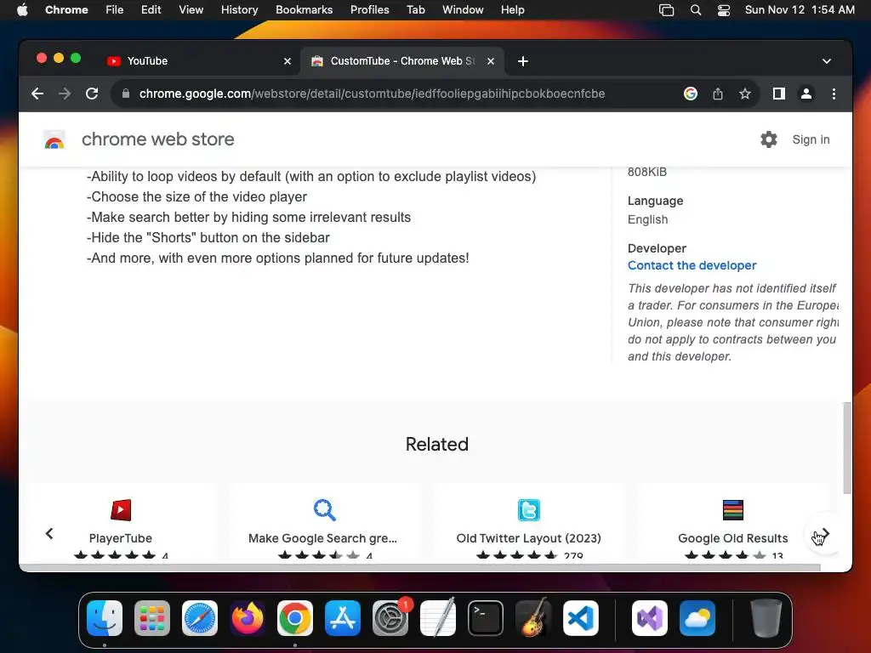Click the magnifier icon of Make Google Search
This screenshot has width=871, height=653.
pos(324,510)
